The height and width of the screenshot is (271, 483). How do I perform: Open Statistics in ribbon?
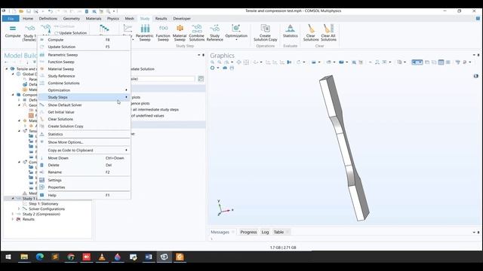click(290, 32)
